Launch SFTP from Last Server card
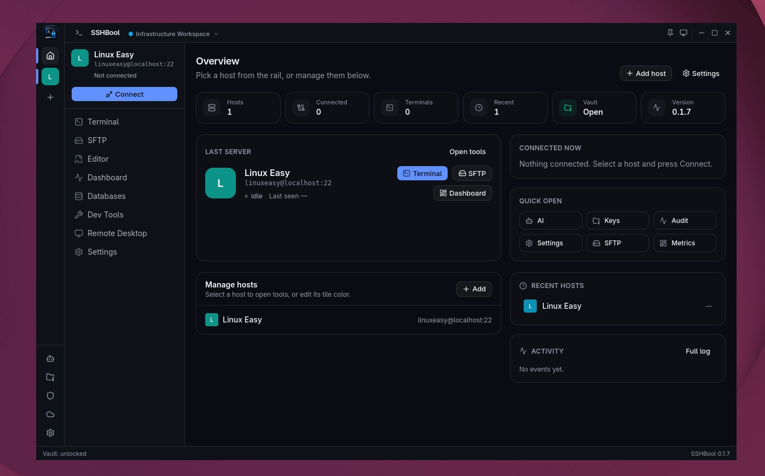 pyautogui.click(x=472, y=173)
